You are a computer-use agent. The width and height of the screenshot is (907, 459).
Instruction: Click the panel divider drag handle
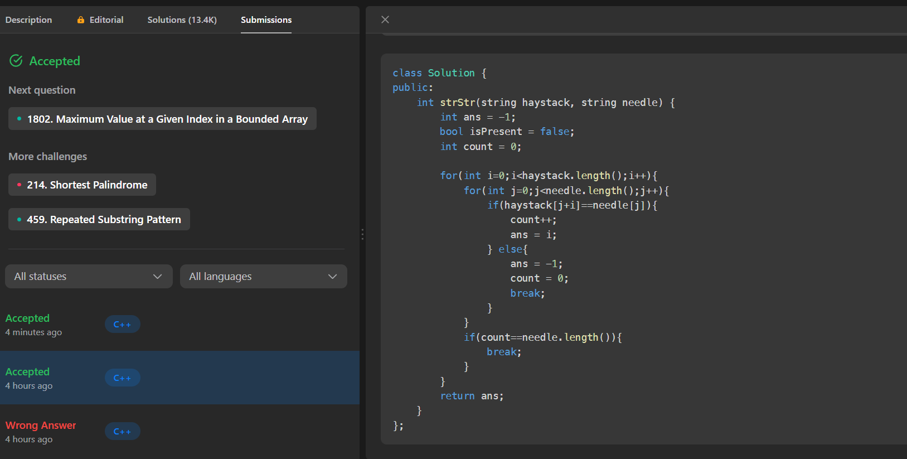tap(362, 234)
